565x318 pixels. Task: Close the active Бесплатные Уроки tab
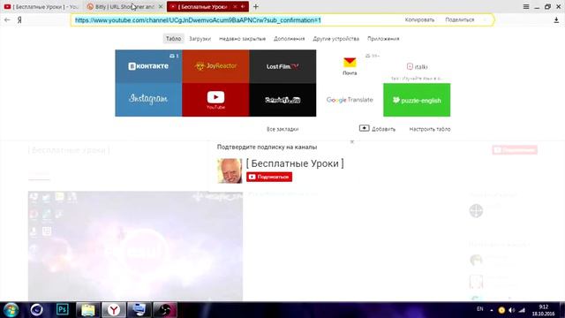(x=235, y=6)
